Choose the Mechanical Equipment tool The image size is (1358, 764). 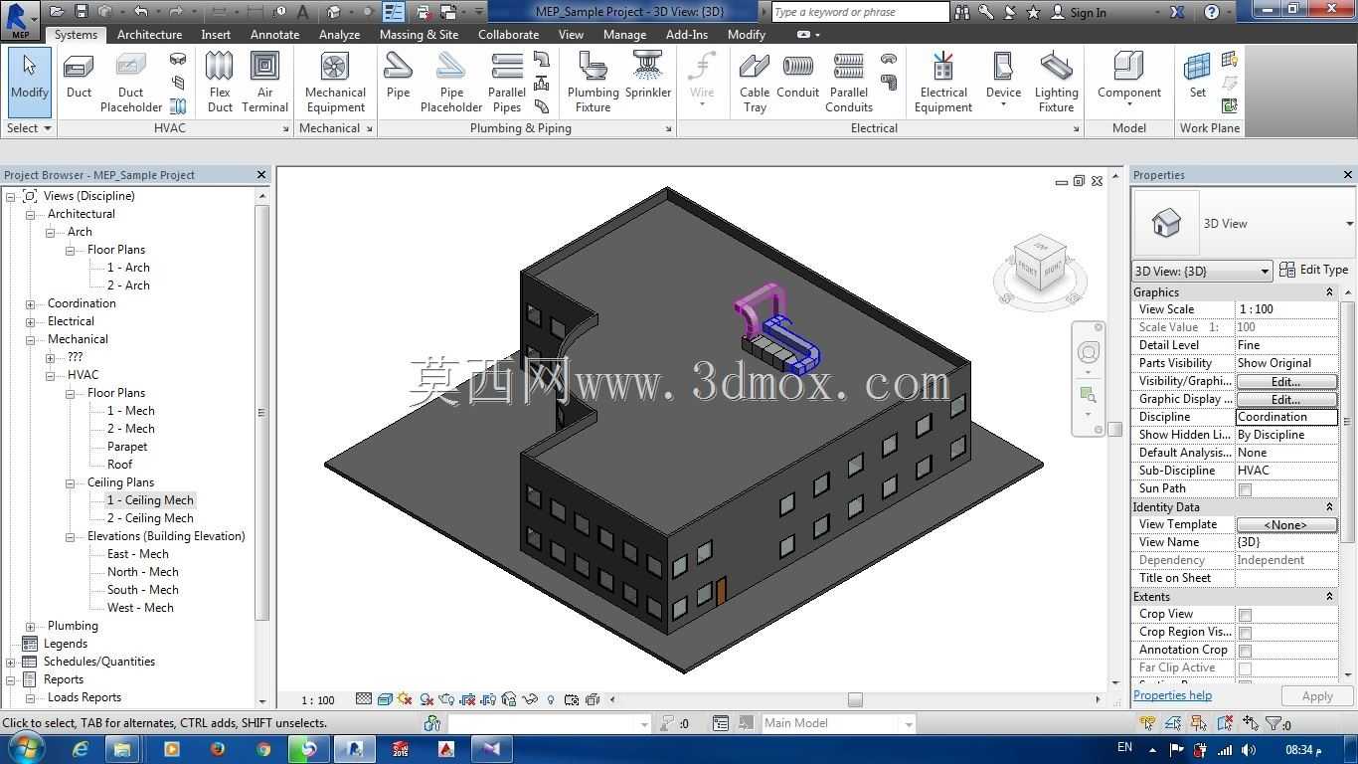(x=335, y=82)
